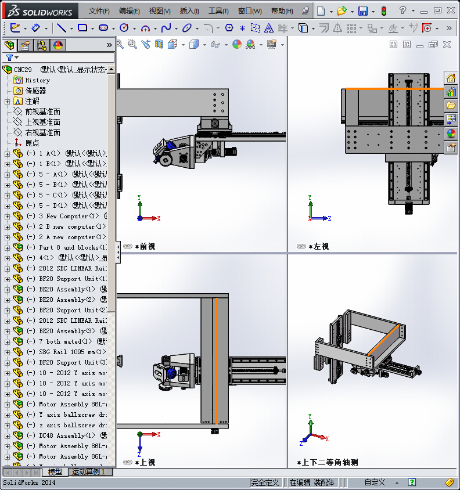Expand the 7 both mated<1> node
Image resolution: width=460 pixels, height=490 pixels.
pos(7,341)
